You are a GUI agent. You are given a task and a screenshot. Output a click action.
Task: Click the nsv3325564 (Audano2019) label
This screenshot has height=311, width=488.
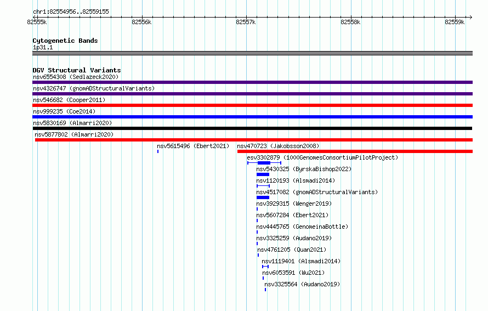pyautogui.click(x=302, y=284)
